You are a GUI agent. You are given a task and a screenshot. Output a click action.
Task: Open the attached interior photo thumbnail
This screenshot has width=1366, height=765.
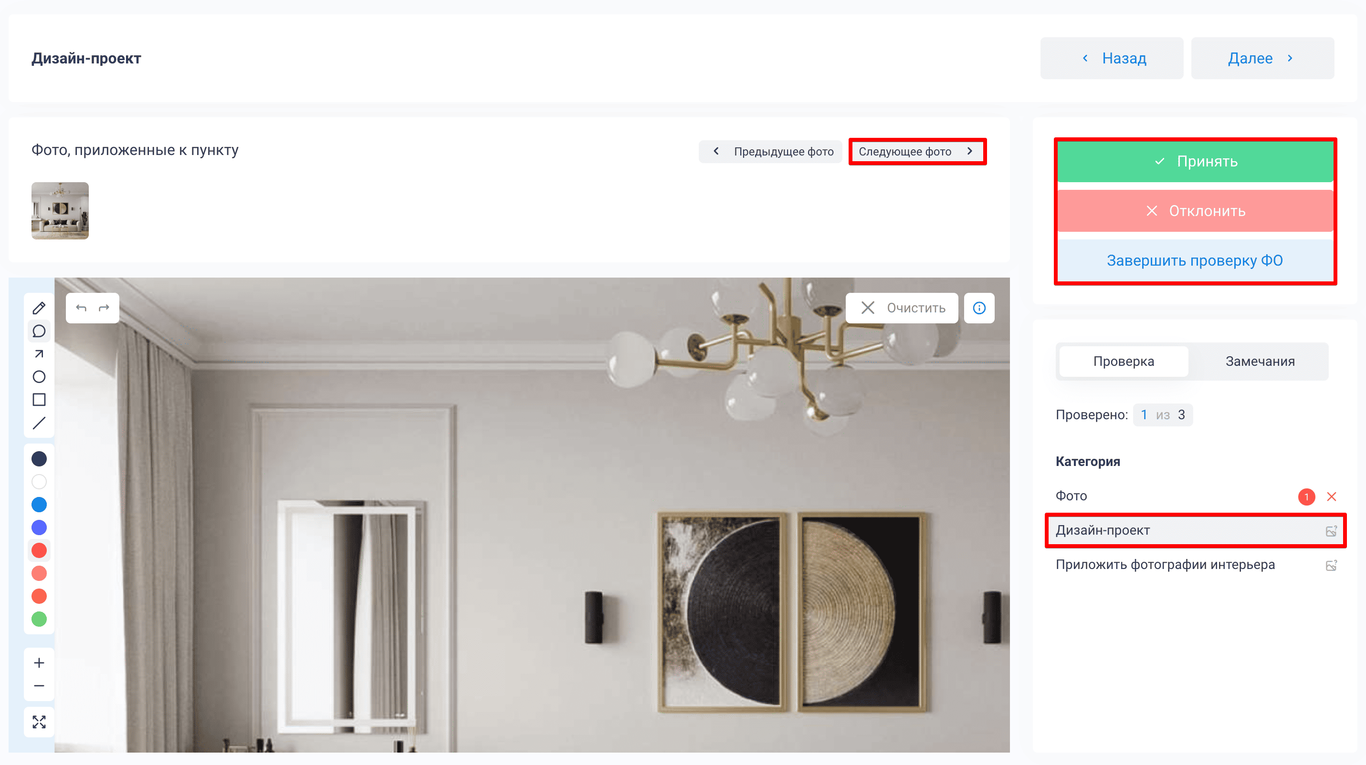tap(60, 211)
